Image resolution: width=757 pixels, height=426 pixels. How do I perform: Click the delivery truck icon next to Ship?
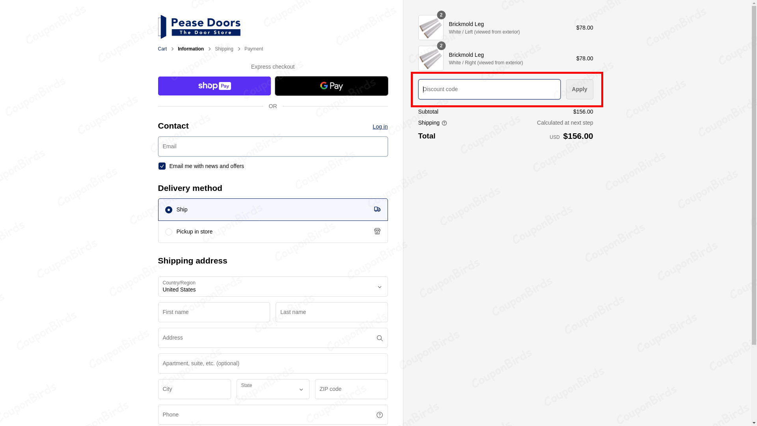click(x=377, y=209)
